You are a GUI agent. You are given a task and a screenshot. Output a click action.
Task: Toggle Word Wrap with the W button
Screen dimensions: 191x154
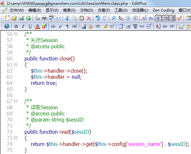click(158, 18)
